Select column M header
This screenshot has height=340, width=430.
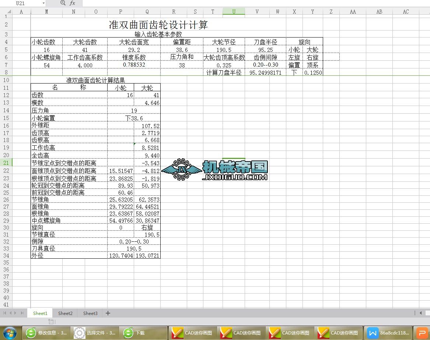[47, 11]
